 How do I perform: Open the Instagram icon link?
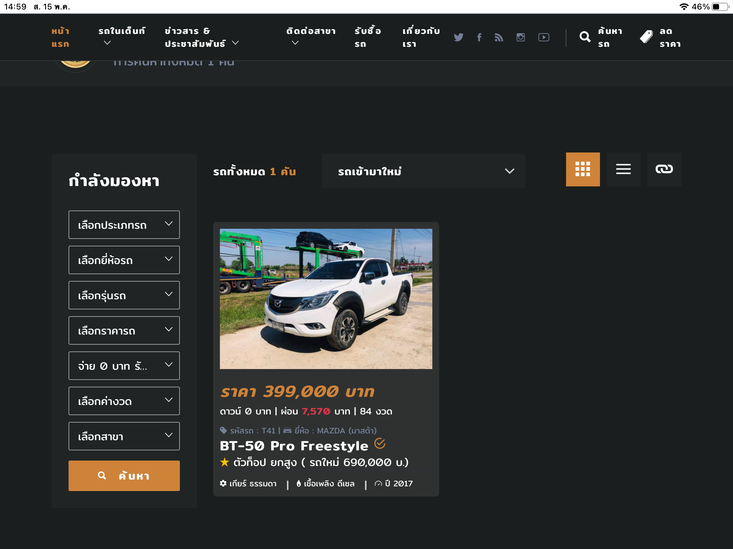pyautogui.click(x=521, y=37)
